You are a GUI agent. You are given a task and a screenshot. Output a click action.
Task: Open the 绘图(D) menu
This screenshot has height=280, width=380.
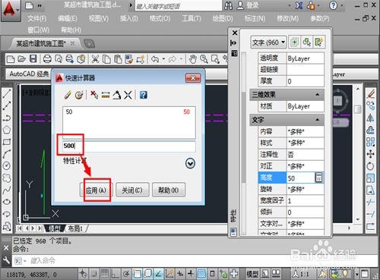point(223,18)
